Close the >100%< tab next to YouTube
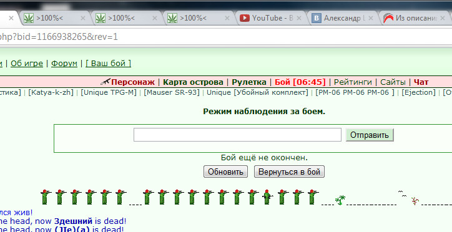The image size is (452, 232). pos(227,18)
